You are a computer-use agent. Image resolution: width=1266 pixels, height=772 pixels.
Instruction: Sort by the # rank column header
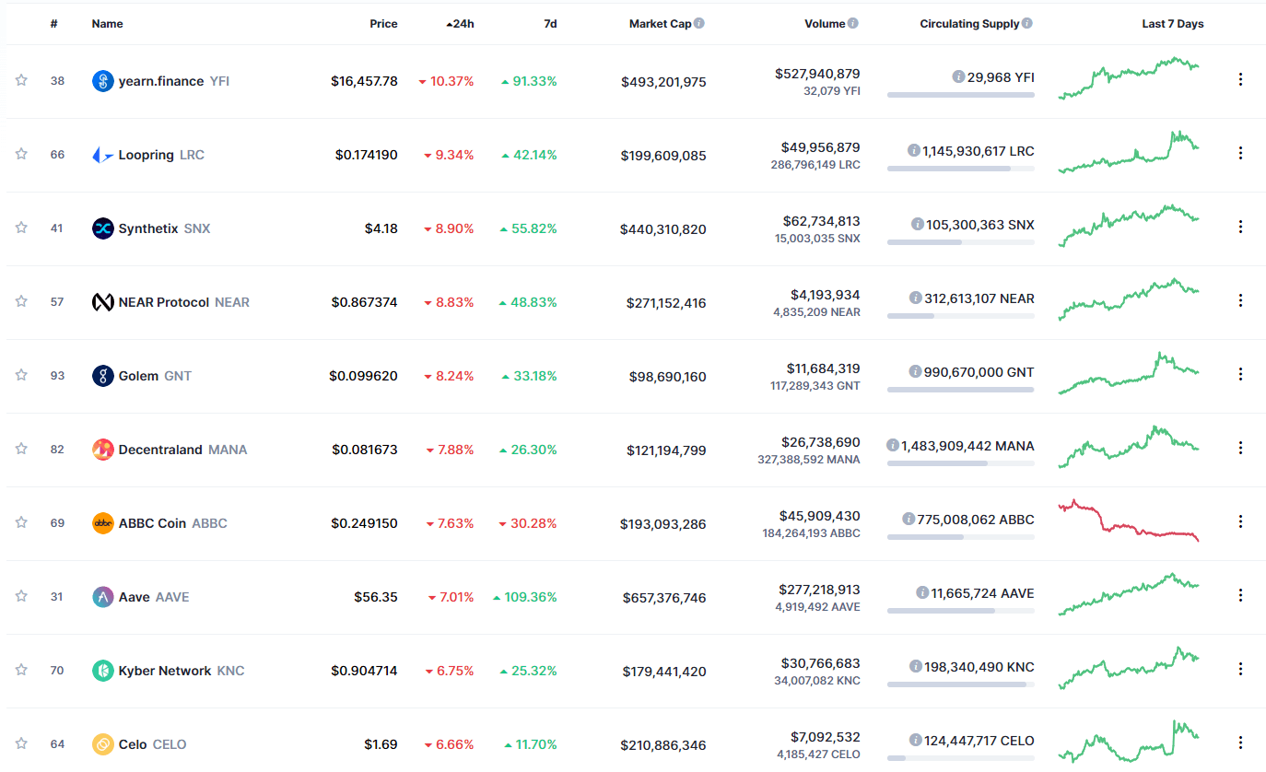(x=54, y=24)
